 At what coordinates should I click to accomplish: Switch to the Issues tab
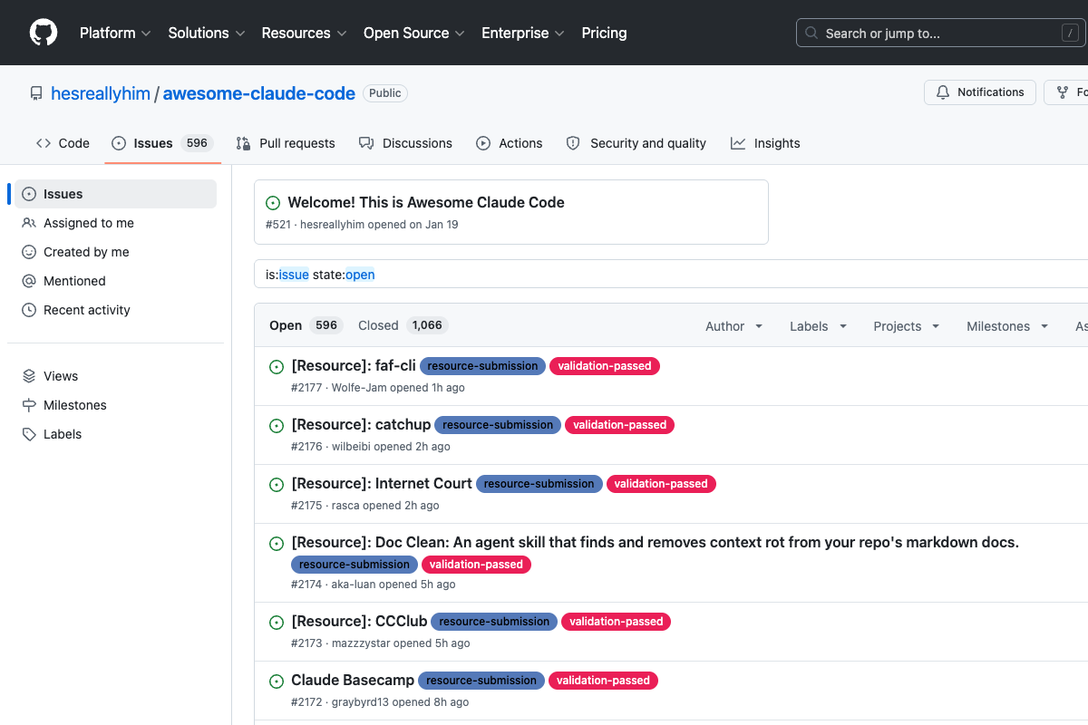pyautogui.click(x=162, y=143)
